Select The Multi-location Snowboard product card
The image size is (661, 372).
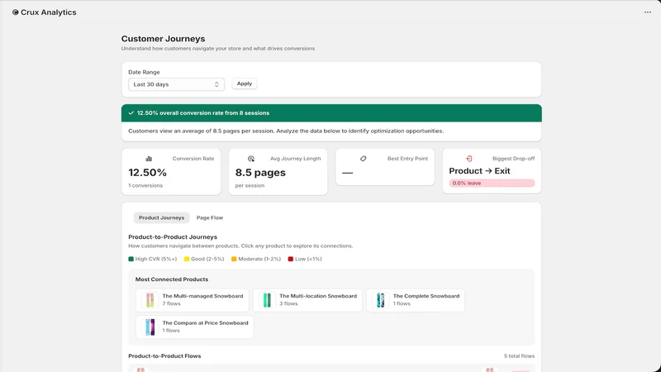pyautogui.click(x=307, y=300)
